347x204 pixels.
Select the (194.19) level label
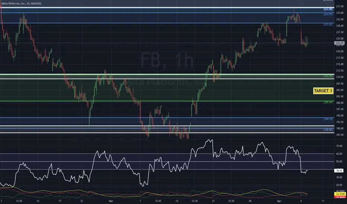click(x=328, y=119)
